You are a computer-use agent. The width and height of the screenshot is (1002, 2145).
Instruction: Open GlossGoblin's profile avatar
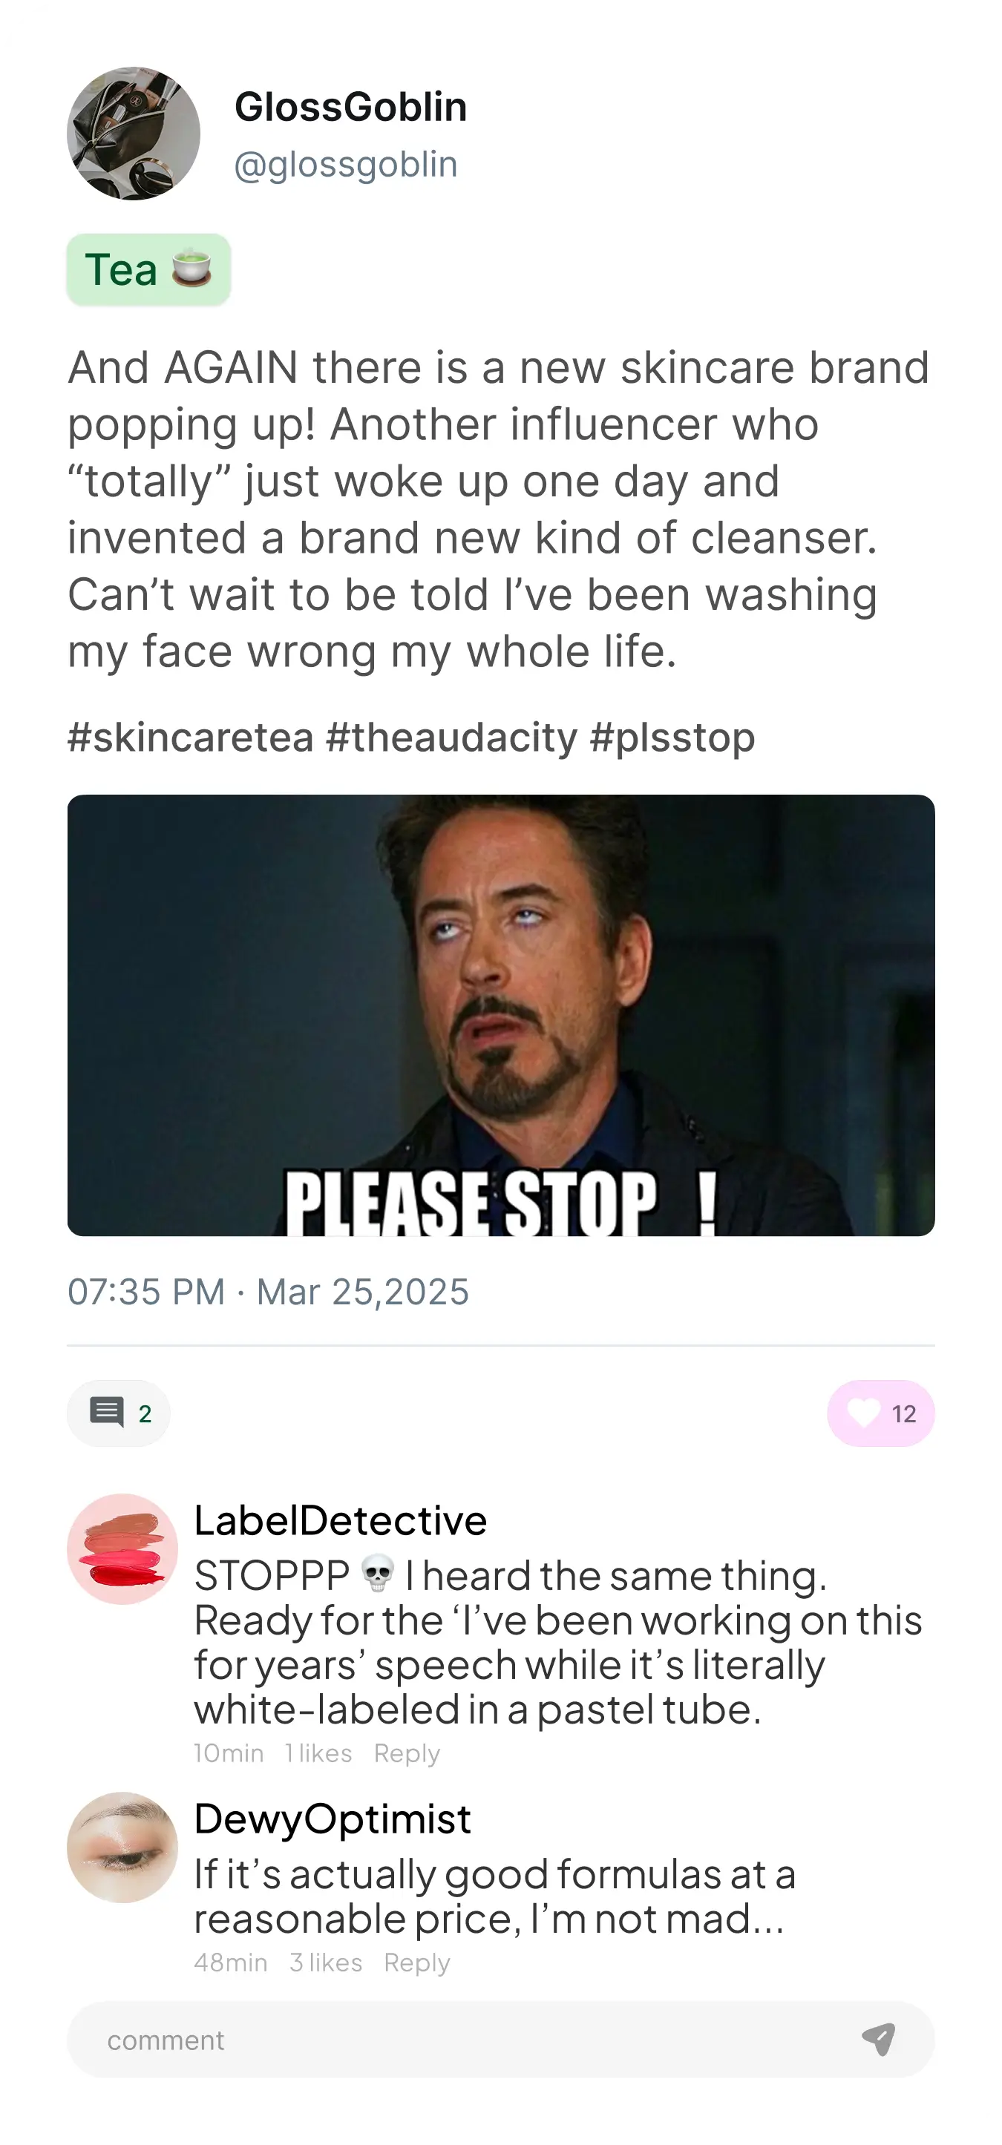134,134
